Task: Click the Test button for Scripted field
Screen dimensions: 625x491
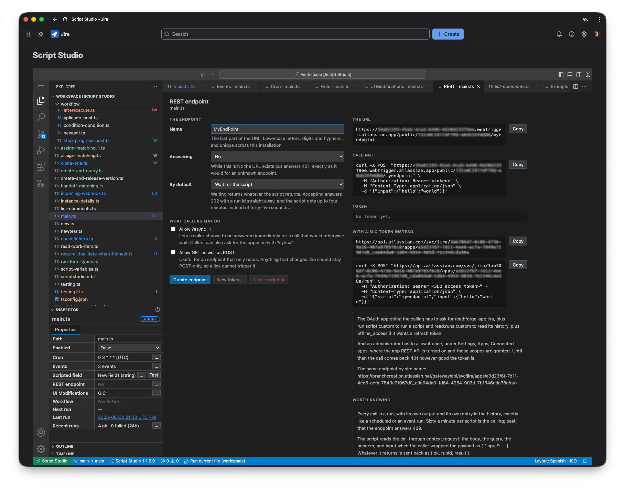Action: 154,375
